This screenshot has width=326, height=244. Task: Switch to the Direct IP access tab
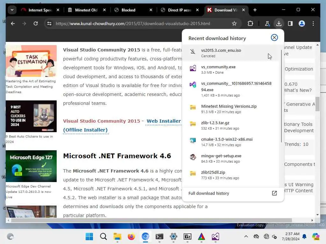pos(179,10)
